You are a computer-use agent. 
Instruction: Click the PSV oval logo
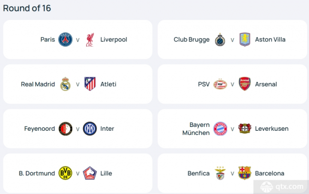click(x=220, y=84)
